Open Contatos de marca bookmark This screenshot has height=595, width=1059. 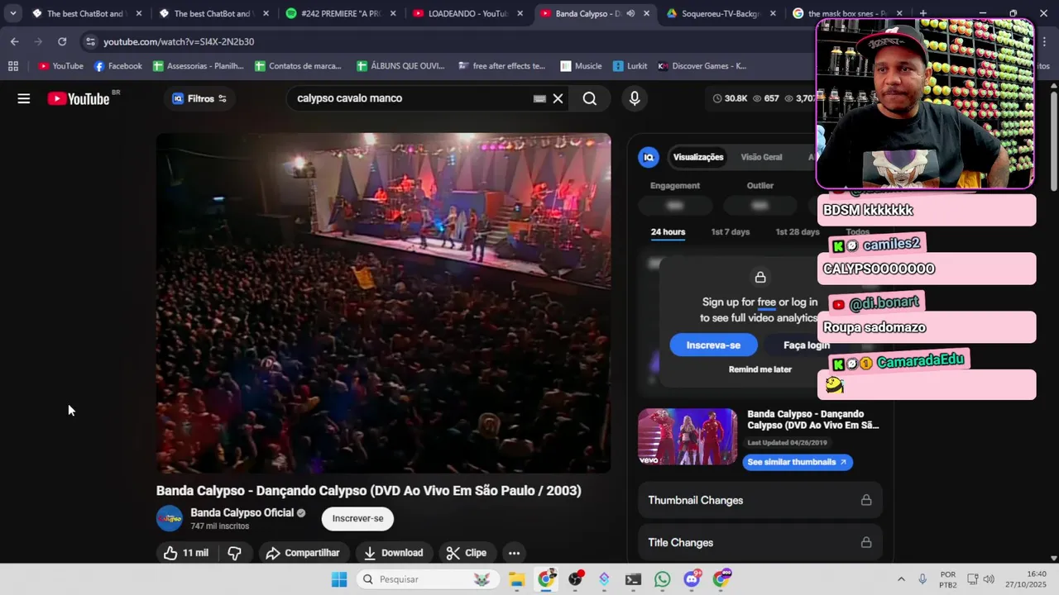point(299,66)
